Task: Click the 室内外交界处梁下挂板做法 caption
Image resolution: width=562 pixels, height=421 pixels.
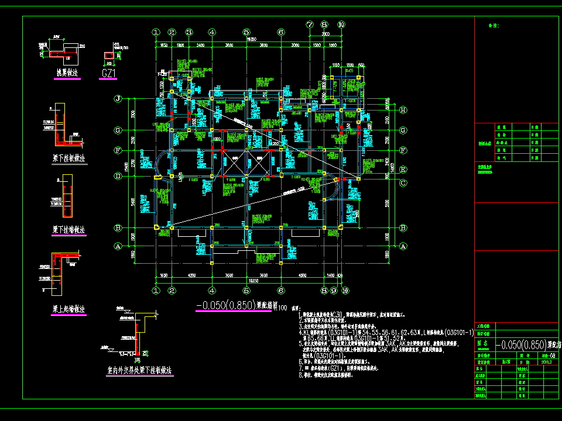Action: click(139, 370)
